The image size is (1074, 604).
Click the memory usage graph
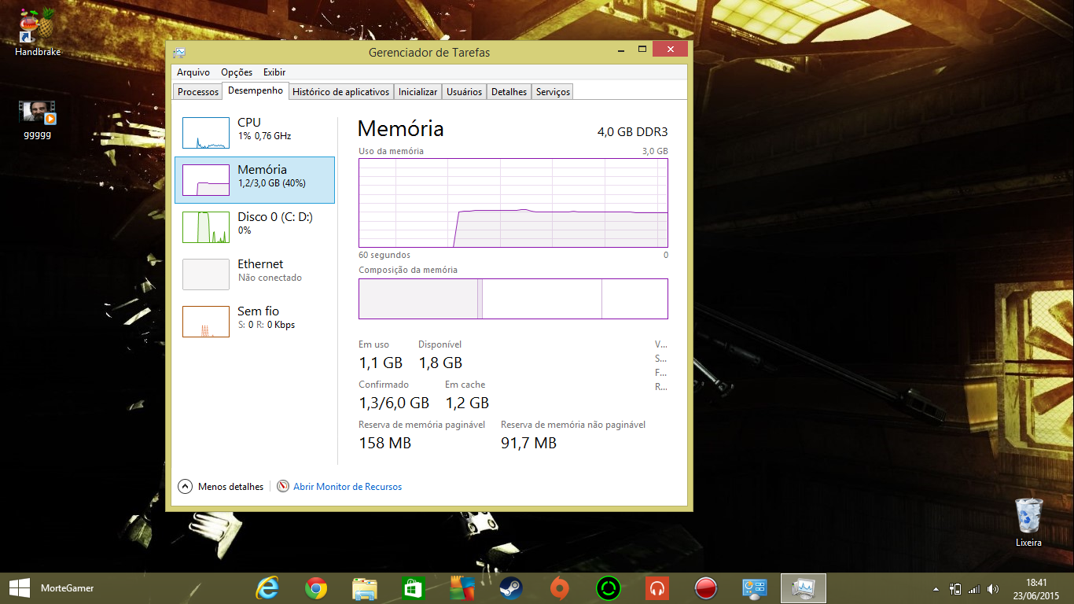click(x=513, y=203)
